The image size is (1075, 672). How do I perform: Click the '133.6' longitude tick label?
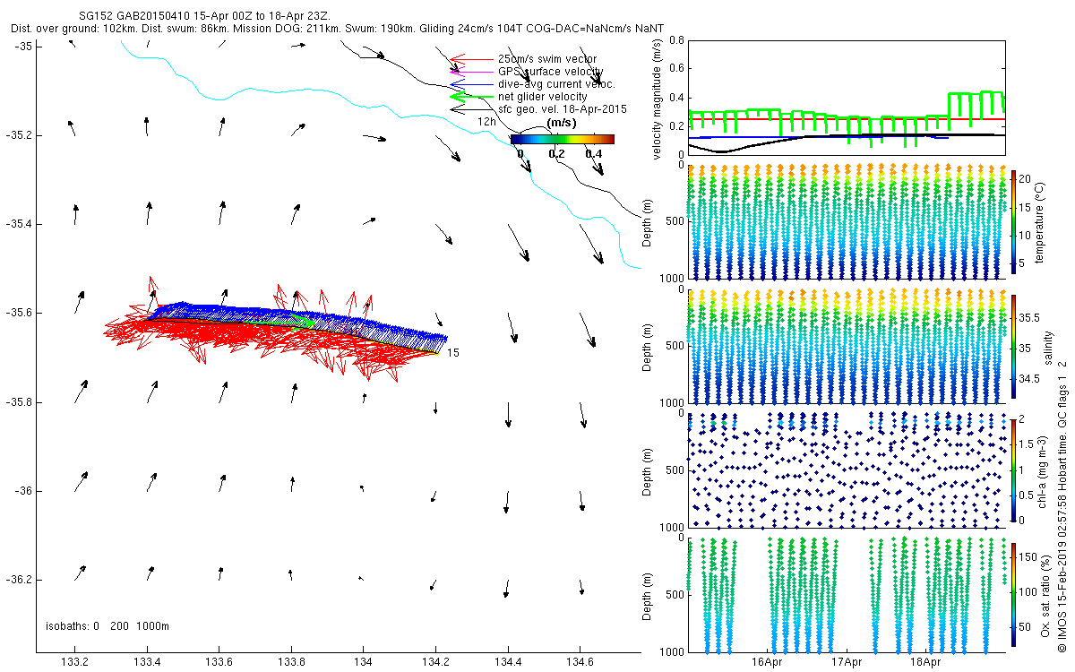[x=219, y=663]
